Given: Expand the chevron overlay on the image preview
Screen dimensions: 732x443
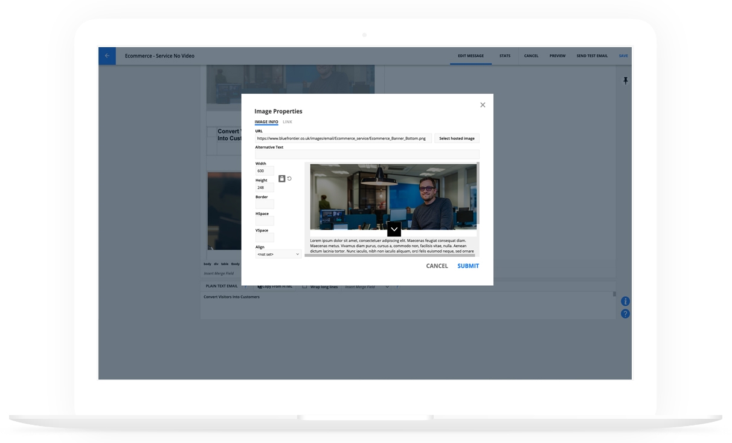Looking at the screenshot, I should pyautogui.click(x=394, y=229).
